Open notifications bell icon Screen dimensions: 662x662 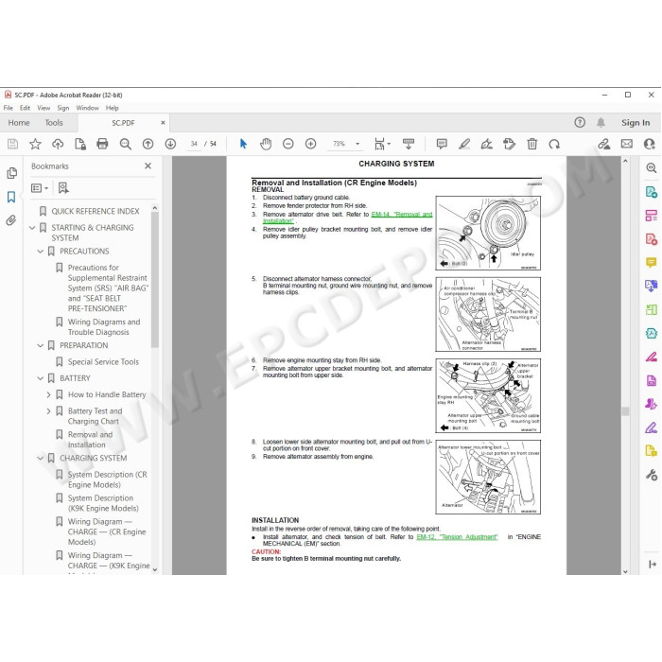pyautogui.click(x=601, y=122)
